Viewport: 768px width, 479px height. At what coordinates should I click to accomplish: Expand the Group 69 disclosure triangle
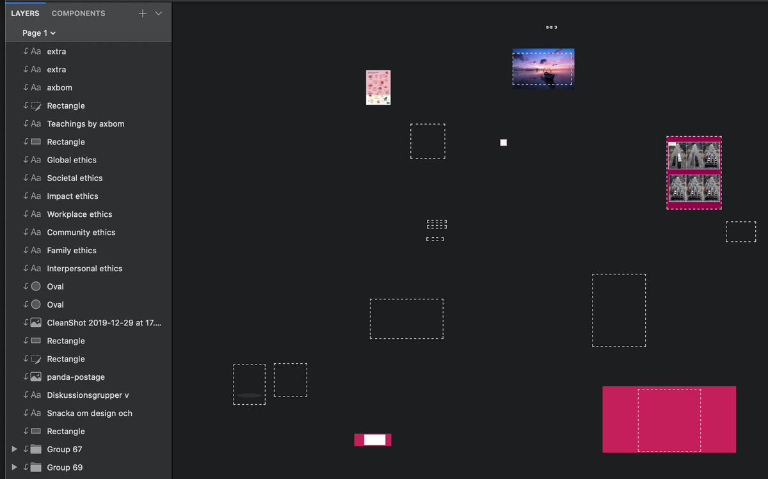click(x=15, y=467)
